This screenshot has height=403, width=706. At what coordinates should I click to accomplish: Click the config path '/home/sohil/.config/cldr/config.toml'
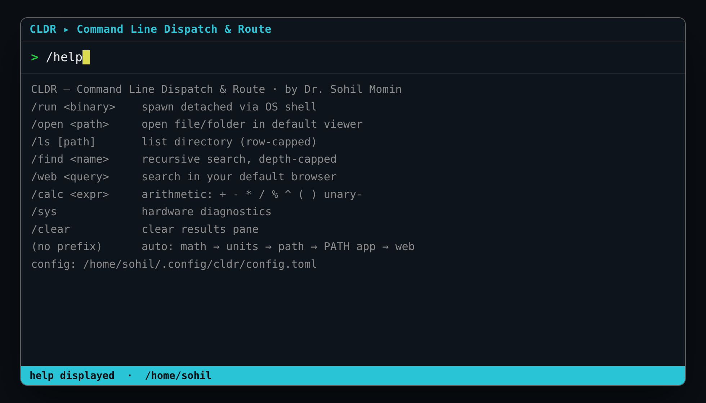click(x=200, y=264)
